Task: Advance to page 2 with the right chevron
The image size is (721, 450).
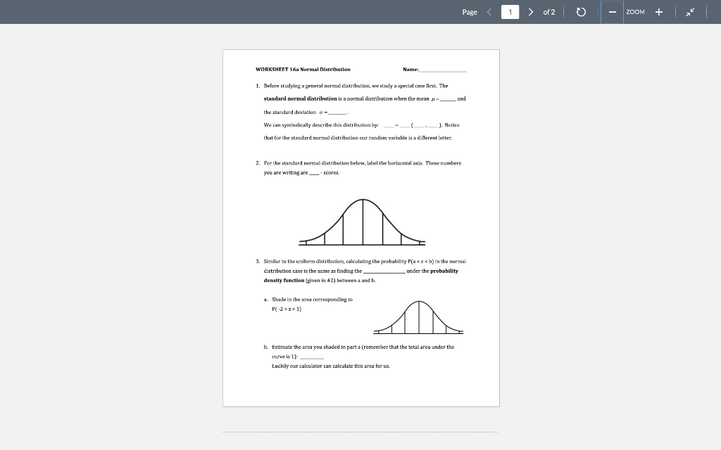Action: click(530, 11)
